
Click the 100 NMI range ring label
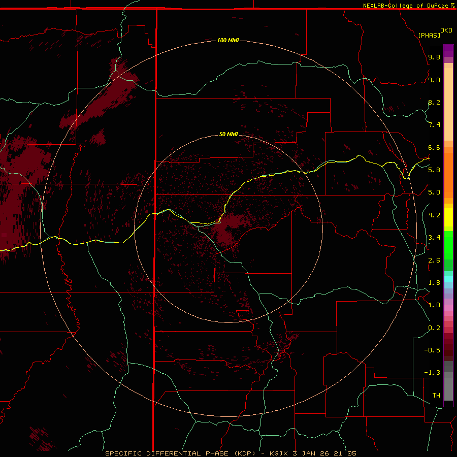[228, 40]
